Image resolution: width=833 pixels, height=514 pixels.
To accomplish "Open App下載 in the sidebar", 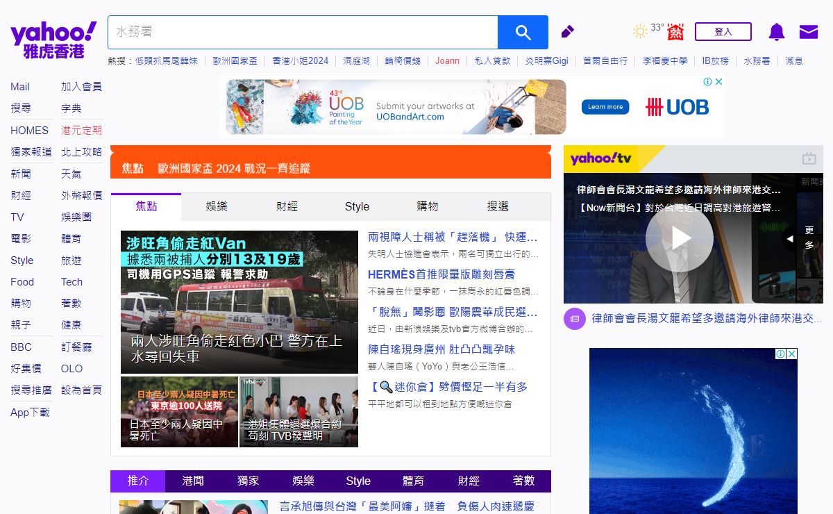I will point(30,413).
